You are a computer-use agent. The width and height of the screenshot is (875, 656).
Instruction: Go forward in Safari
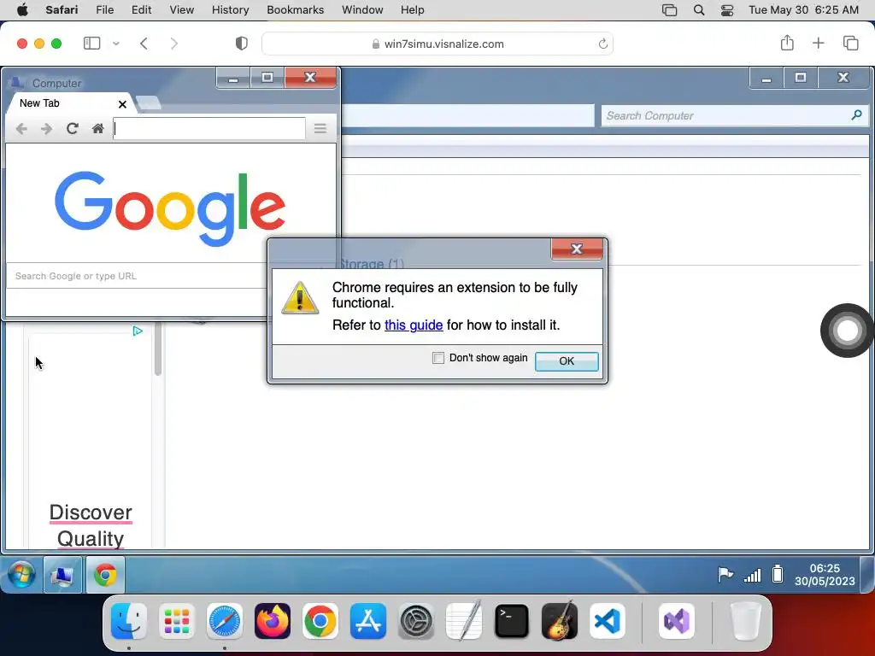coord(173,44)
